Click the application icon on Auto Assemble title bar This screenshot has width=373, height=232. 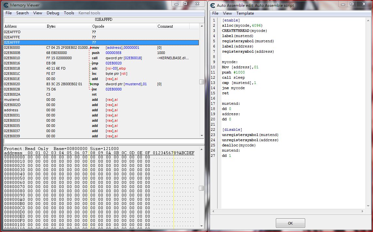point(212,5)
